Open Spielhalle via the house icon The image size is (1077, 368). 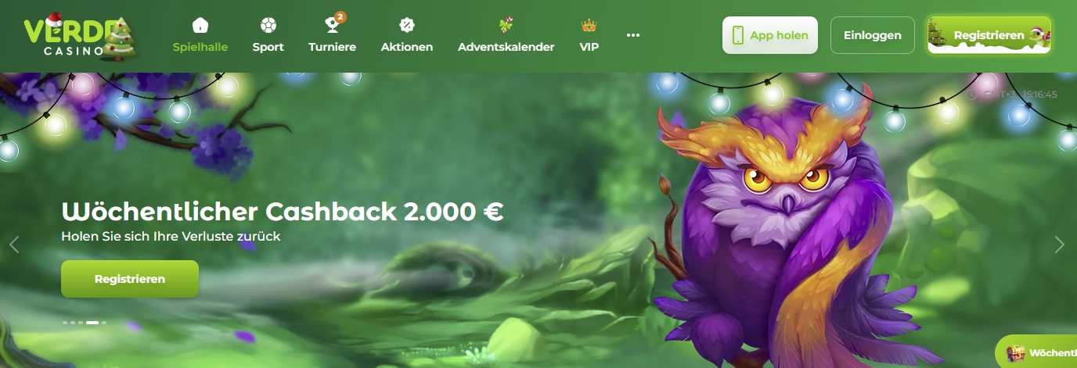click(200, 24)
